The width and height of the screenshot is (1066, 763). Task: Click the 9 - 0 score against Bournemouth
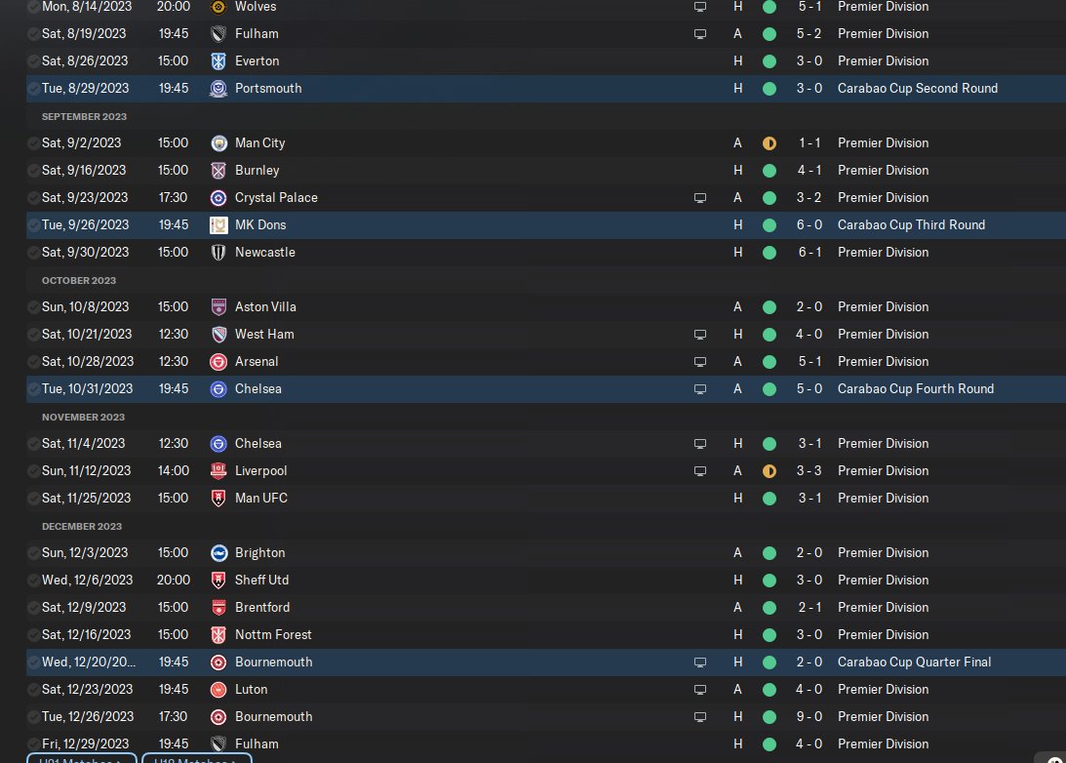pyautogui.click(x=809, y=717)
